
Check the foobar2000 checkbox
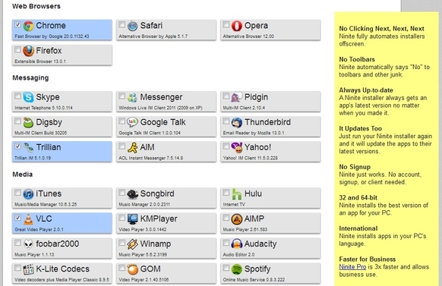click(x=17, y=243)
